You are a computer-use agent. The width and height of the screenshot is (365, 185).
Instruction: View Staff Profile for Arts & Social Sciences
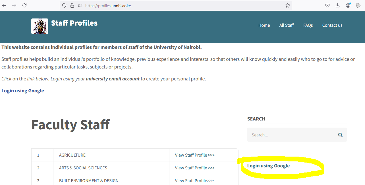(195, 168)
